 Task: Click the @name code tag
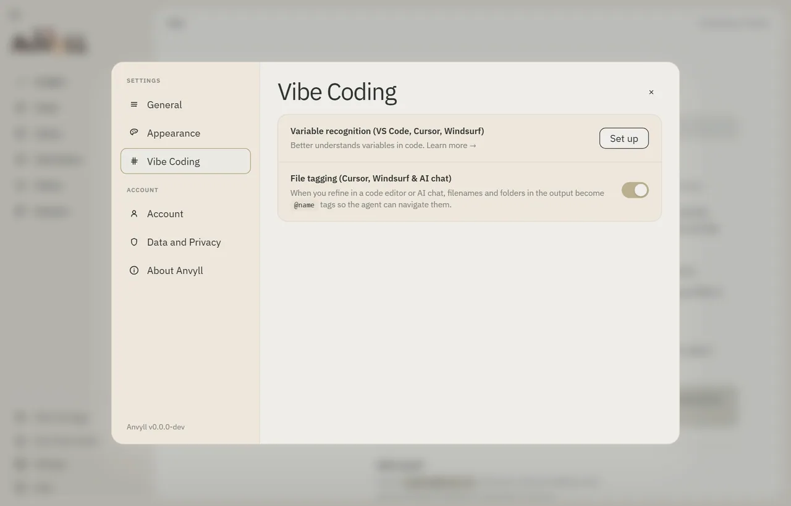click(x=304, y=205)
